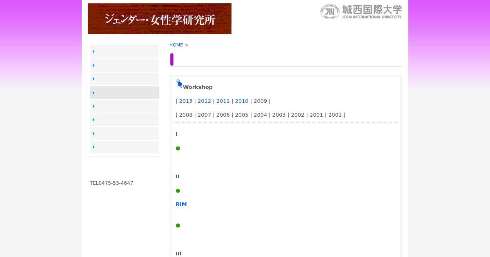Click the blue pin icon beside Workshop
The width and height of the screenshot is (490, 257).
click(179, 84)
